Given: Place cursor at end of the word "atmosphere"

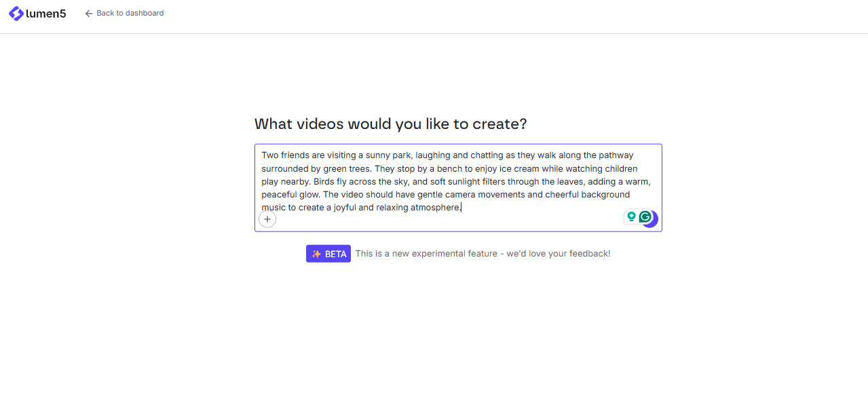Looking at the screenshot, I should point(460,208).
